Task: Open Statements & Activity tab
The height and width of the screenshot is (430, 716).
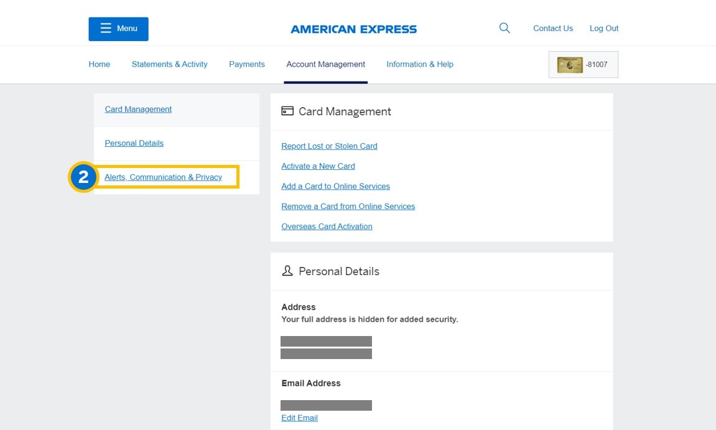Action: point(169,64)
